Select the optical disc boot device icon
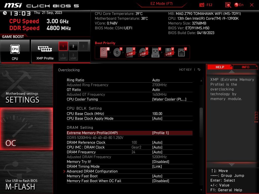The width and height of the screenshot is (259, 194). point(117,52)
